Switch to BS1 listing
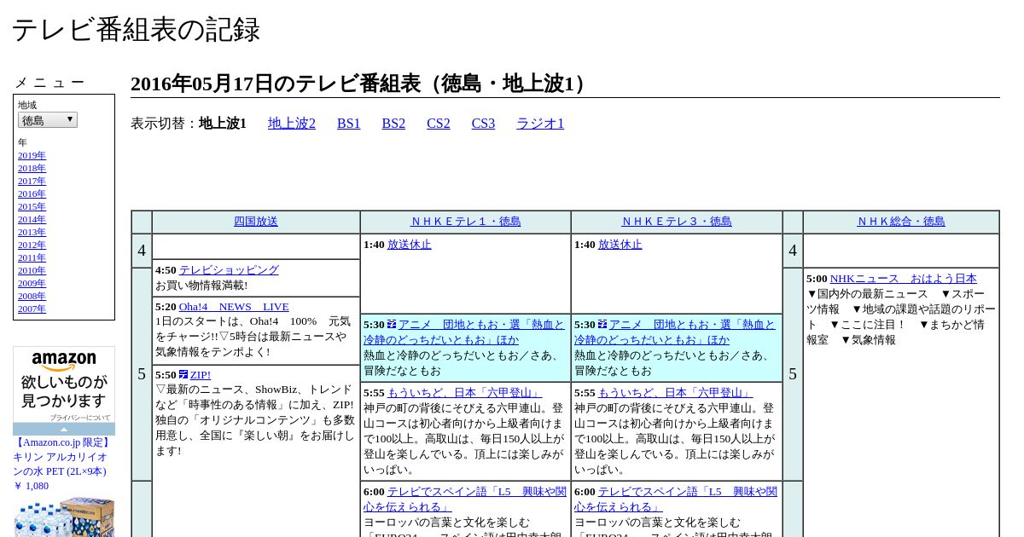The height and width of the screenshot is (537, 1024). tap(349, 124)
